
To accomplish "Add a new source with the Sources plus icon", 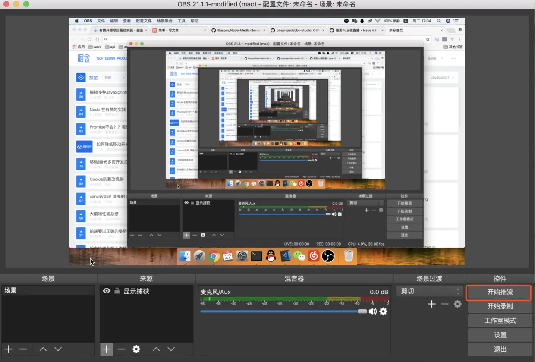I will [107, 349].
